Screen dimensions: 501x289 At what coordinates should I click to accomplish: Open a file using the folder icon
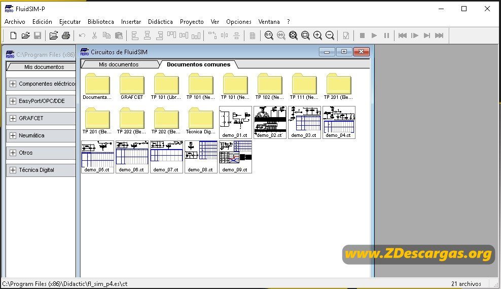tap(25, 35)
